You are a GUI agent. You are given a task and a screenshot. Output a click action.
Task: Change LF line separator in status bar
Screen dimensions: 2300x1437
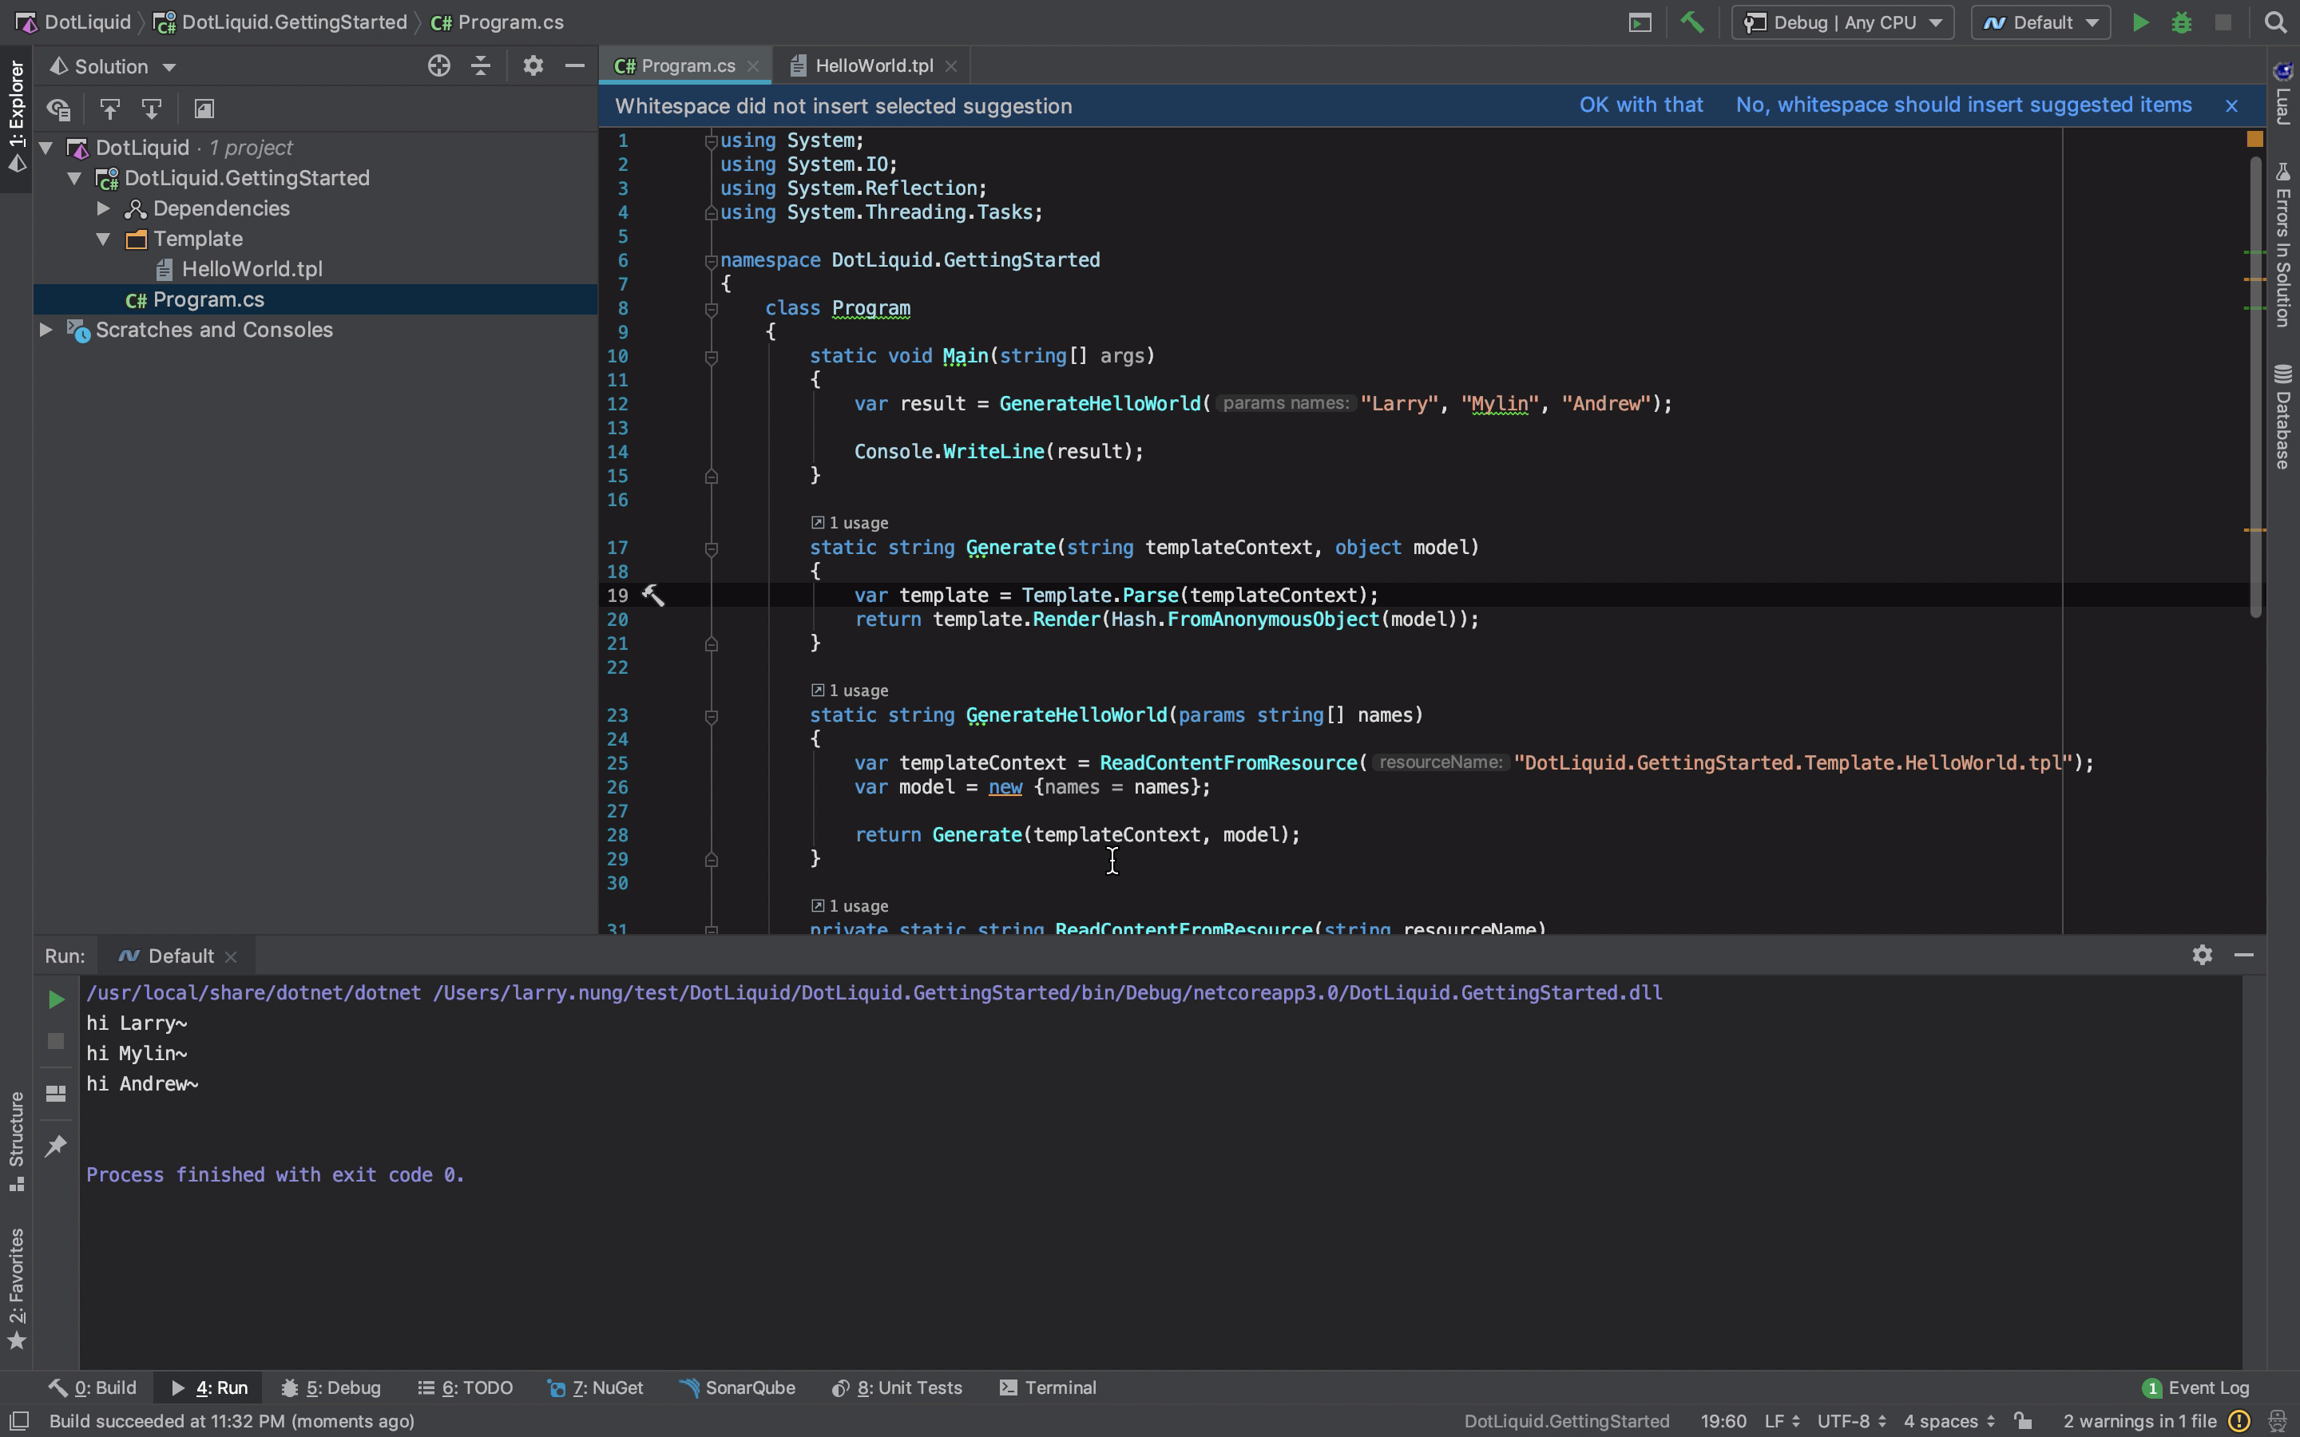point(1781,1421)
